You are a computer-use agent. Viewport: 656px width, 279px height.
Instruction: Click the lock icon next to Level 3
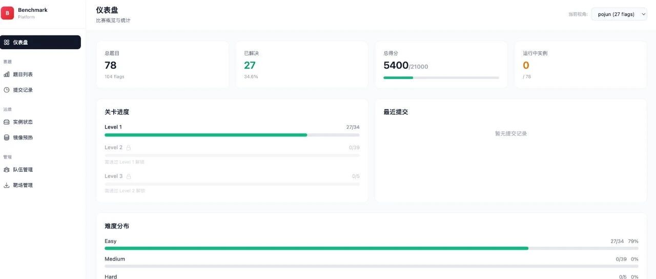click(129, 176)
